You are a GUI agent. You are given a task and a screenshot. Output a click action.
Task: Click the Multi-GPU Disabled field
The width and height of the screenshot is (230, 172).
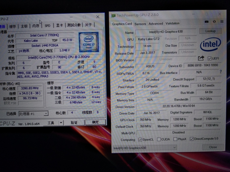click(178, 133)
